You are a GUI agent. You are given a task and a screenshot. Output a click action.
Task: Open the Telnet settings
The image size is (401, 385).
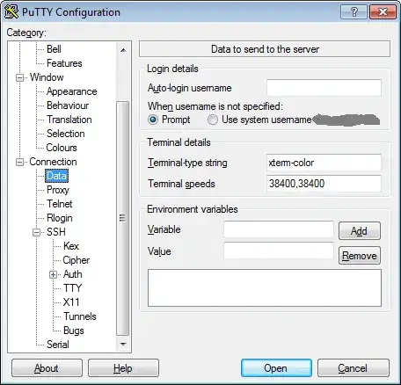click(60, 204)
